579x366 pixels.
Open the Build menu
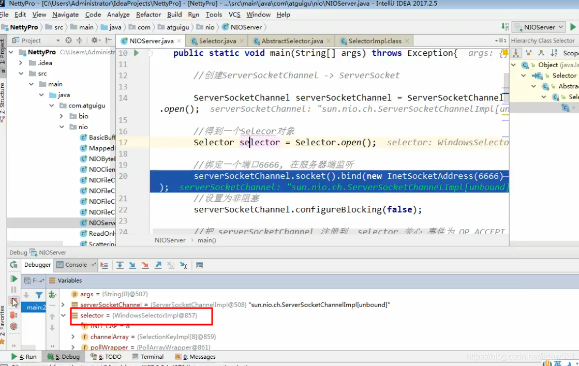(x=174, y=15)
